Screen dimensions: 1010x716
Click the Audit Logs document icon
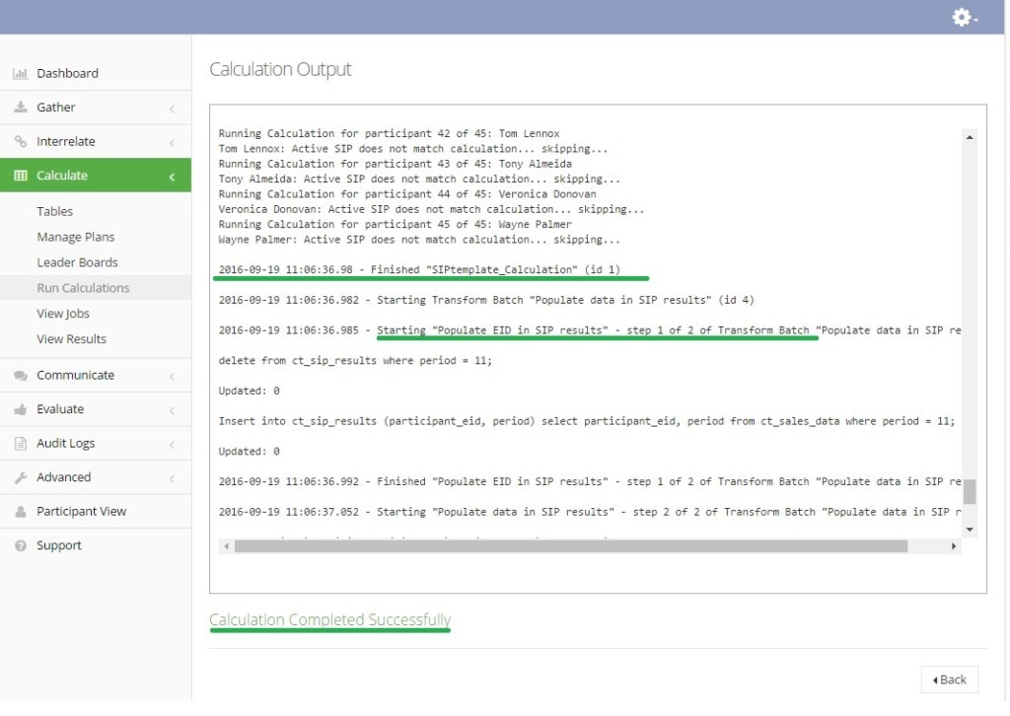21,443
